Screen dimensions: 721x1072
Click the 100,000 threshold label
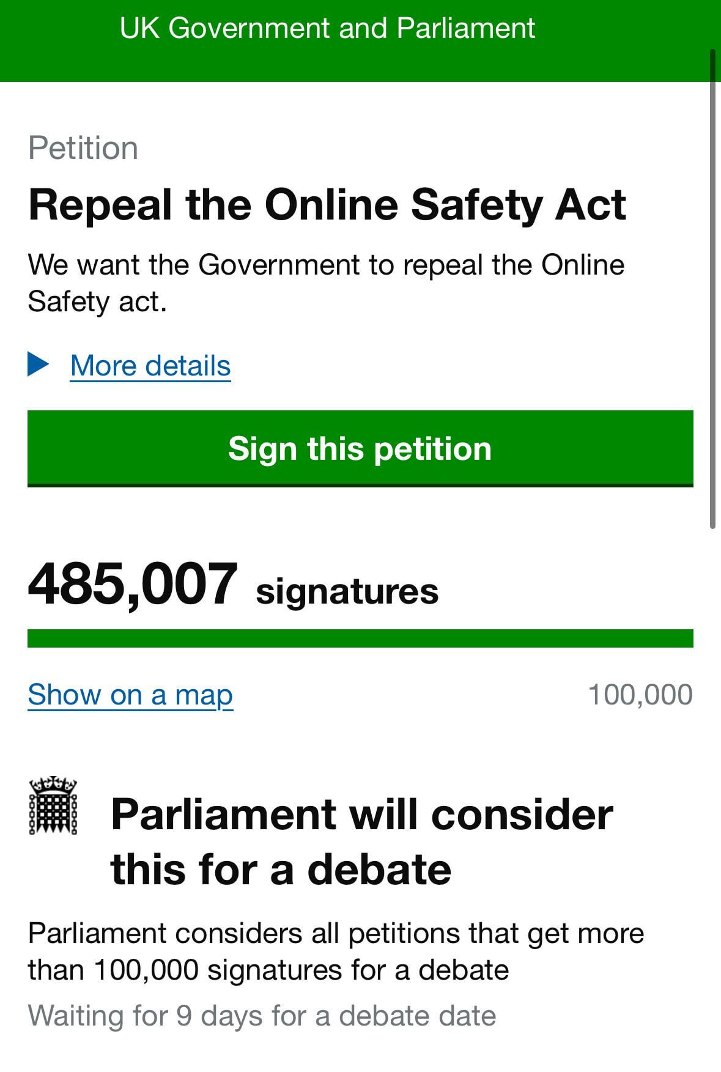[x=640, y=695]
